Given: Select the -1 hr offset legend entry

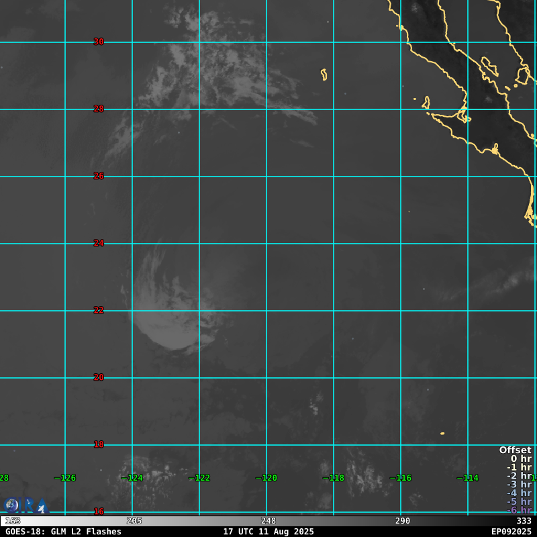Looking at the screenshot, I should tap(518, 468).
